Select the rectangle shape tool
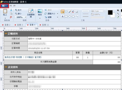122x90 pixels. pyautogui.click(x=66, y=17)
